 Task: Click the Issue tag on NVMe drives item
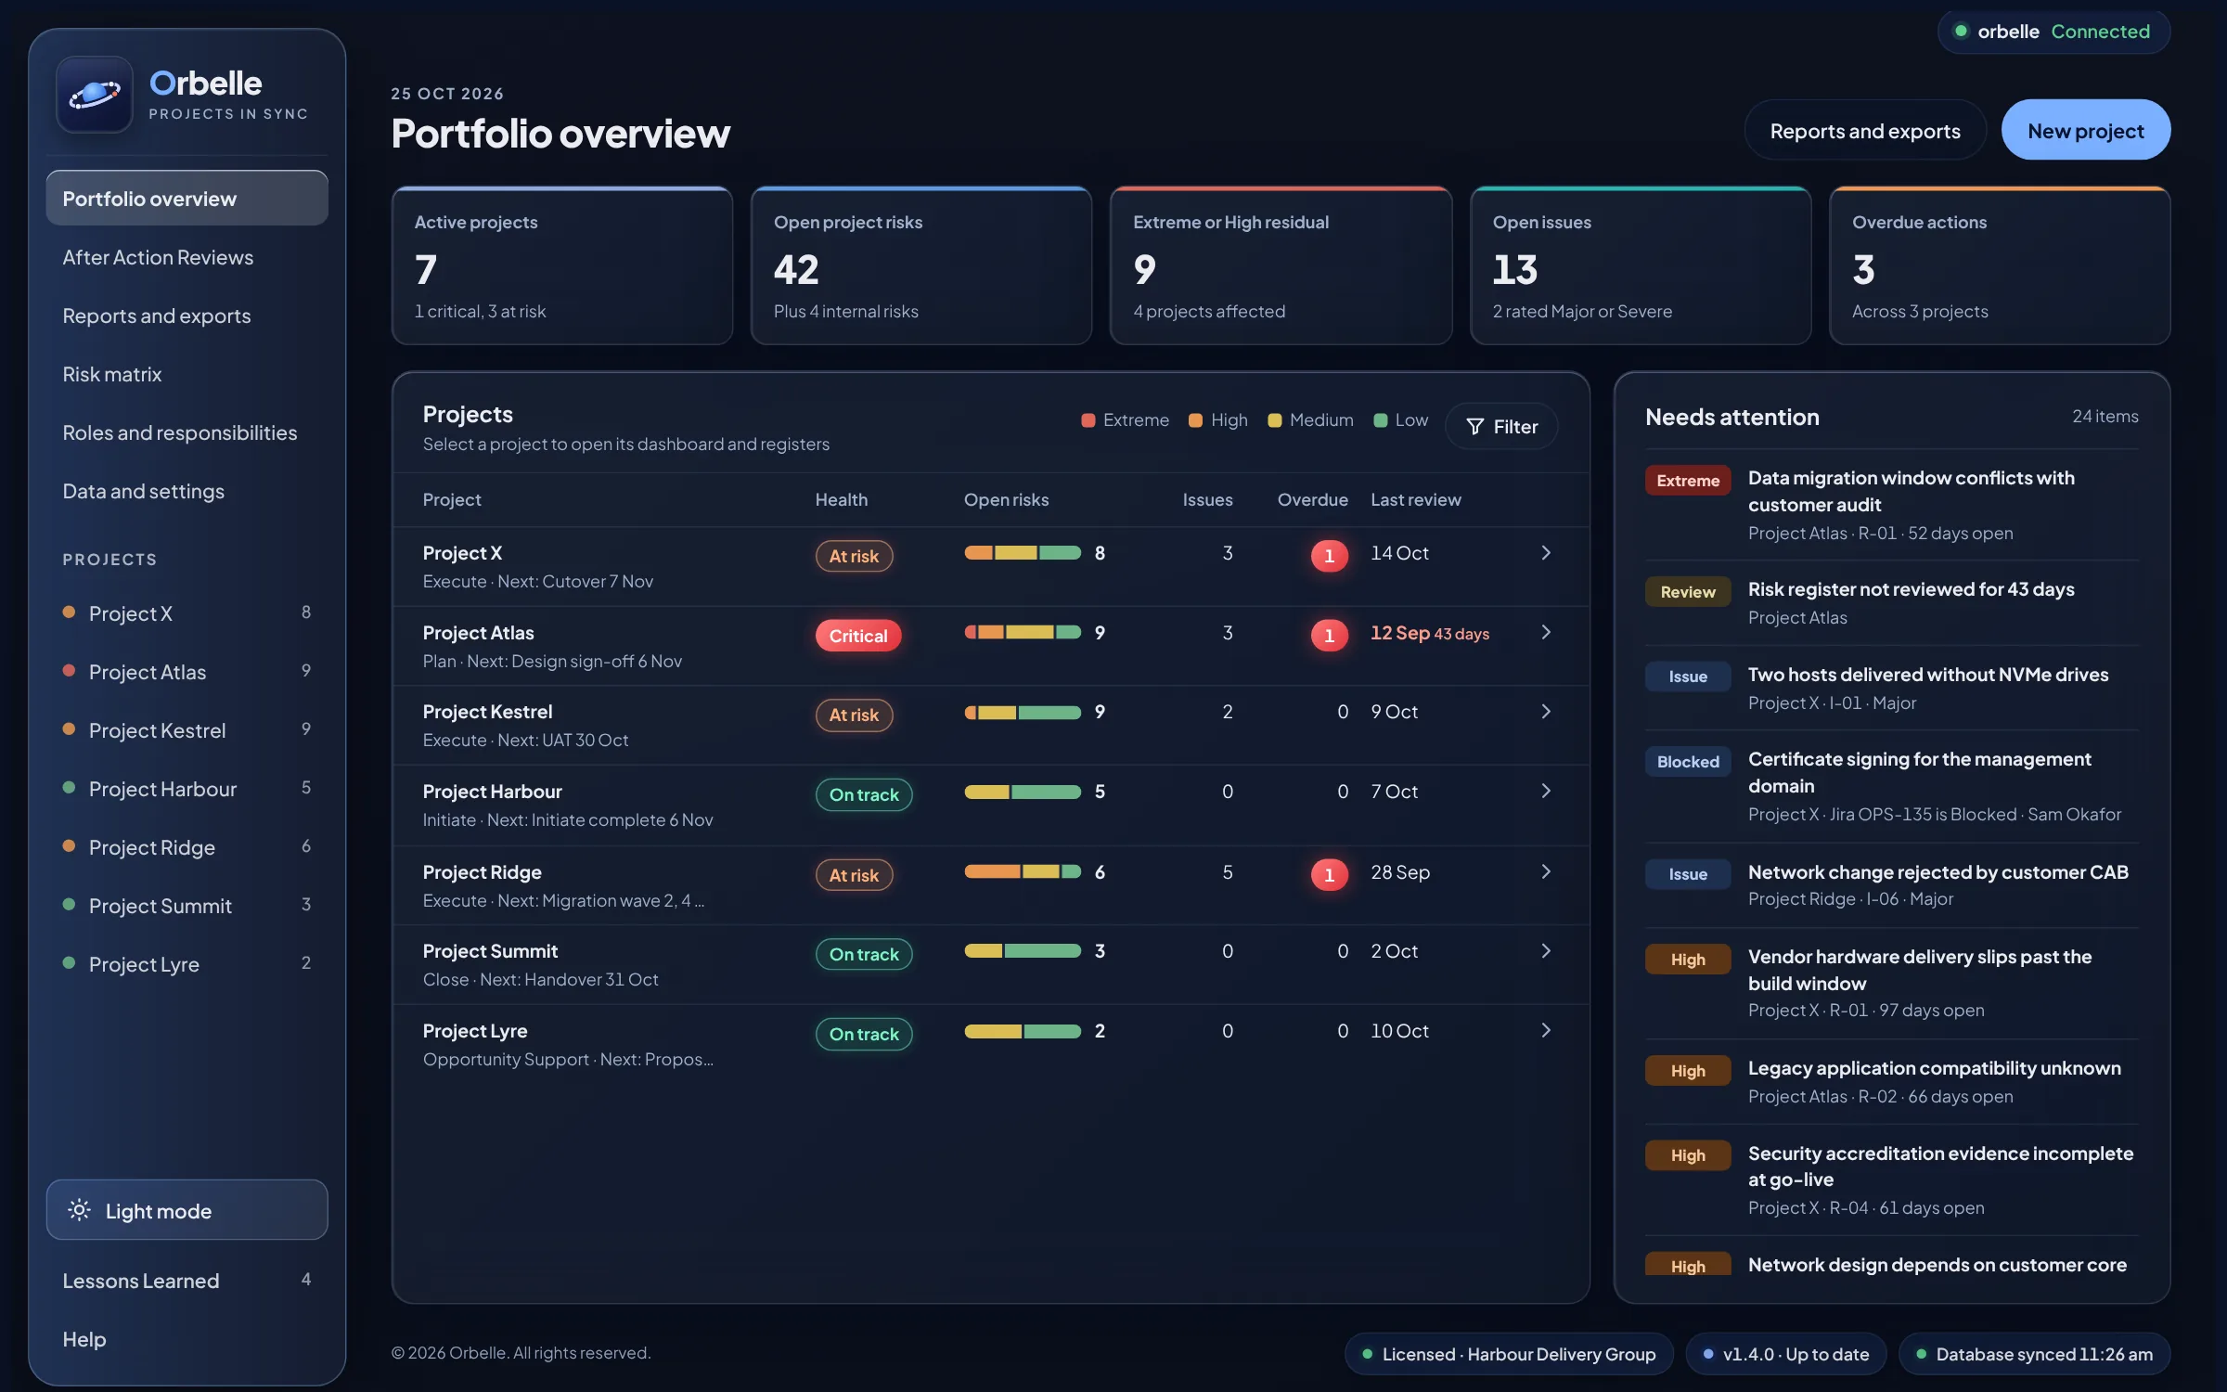click(x=1688, y=676)
